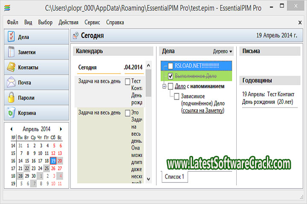The height and width of the screenshot is (204, 307).
Task: Click the Пароли padlock icon
Action: [12, 98]
